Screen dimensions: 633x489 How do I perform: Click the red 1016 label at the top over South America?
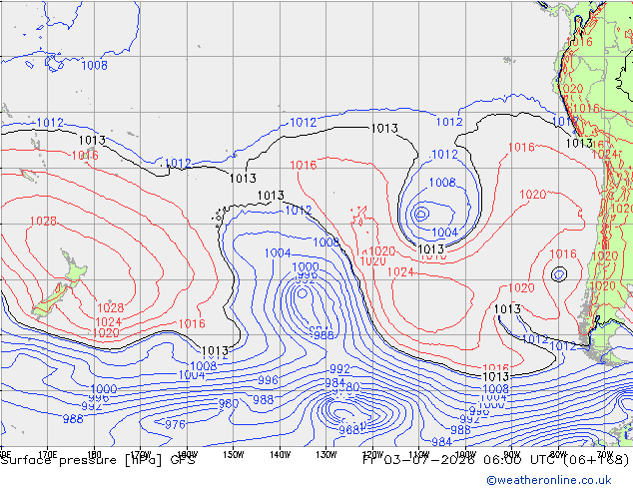579,42
